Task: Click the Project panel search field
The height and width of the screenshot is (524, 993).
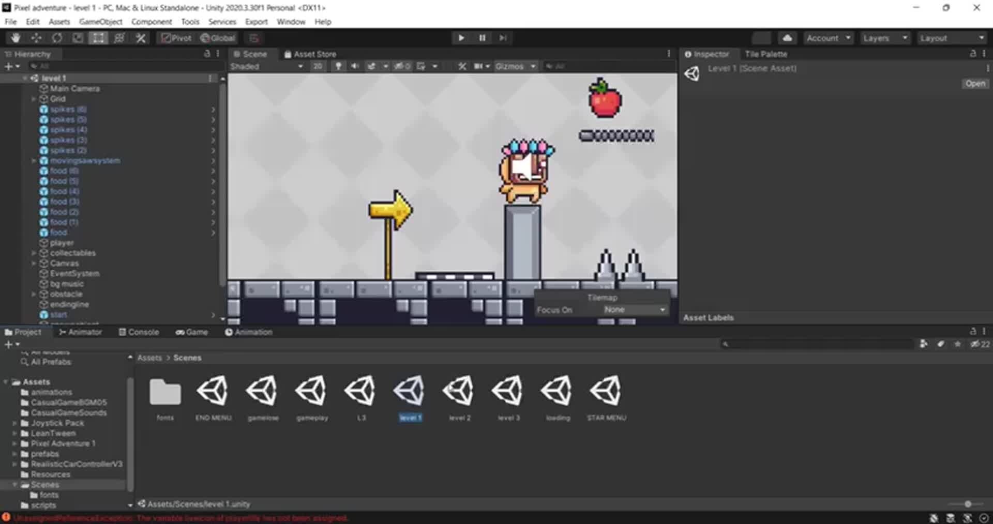Action: (817, 344)
